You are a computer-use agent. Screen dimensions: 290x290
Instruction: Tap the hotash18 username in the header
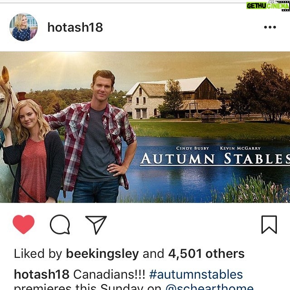[x=75, y=27]
